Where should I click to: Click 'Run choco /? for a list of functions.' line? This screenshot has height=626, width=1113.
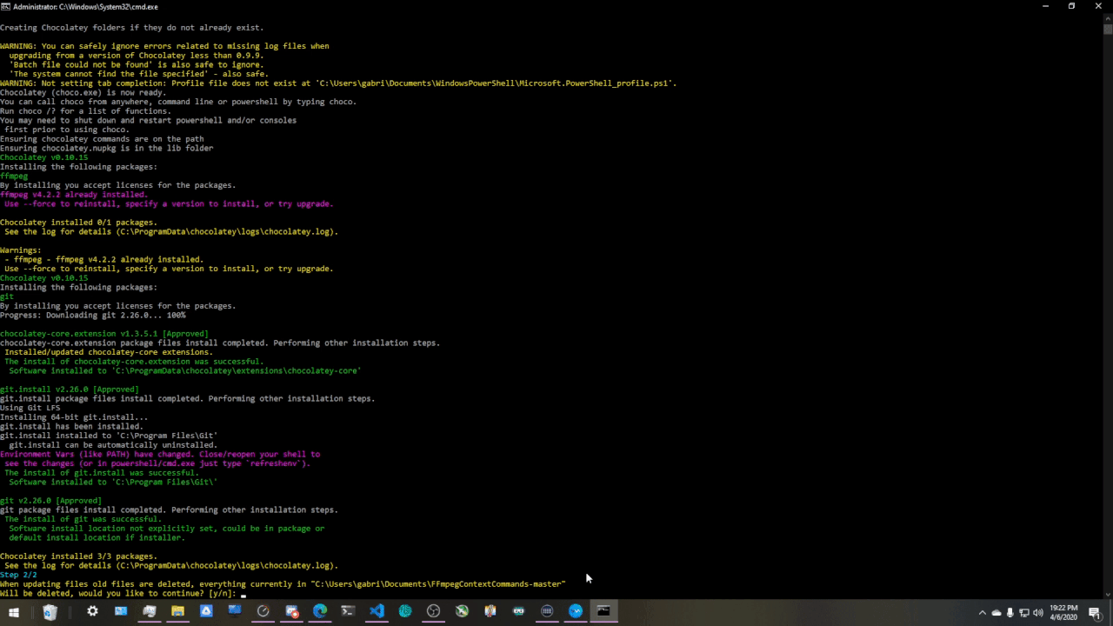click(x=85, y=111)
